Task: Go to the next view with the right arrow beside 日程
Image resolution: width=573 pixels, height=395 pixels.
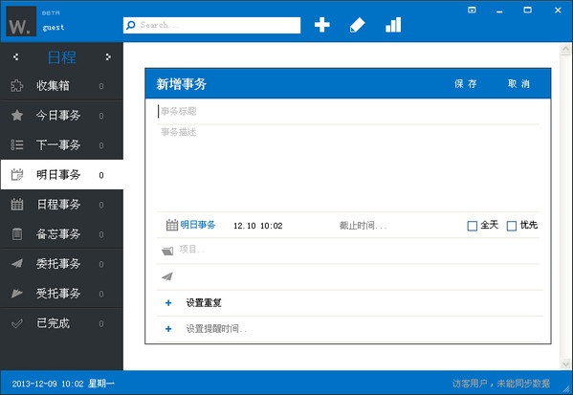Action: [x=108, y=56]
